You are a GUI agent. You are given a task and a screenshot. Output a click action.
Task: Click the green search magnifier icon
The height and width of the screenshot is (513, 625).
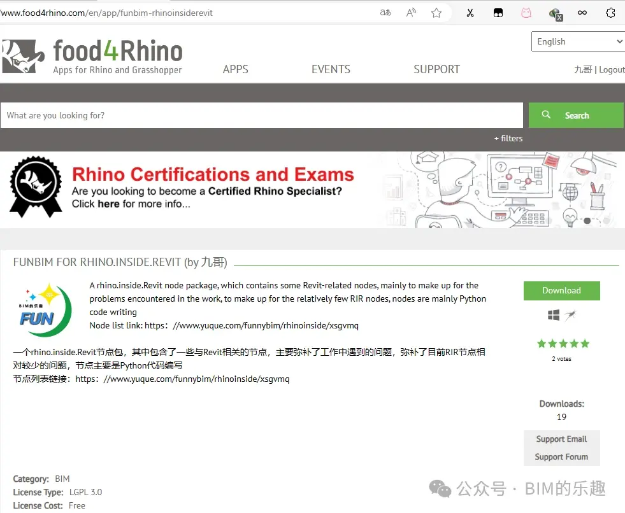pyautogui.click(x=546, y=115)
